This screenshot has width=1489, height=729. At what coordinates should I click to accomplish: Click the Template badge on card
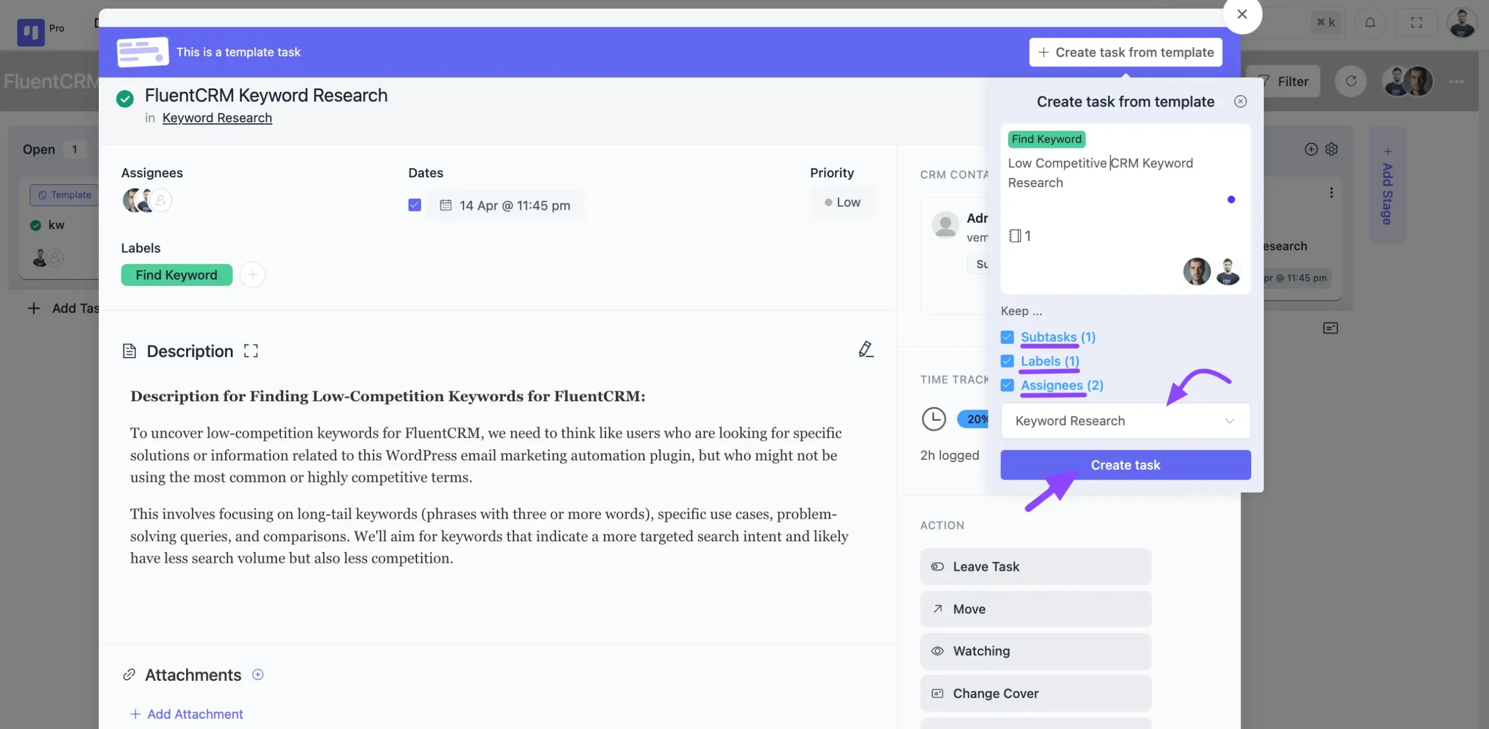[x=65, y=195]
